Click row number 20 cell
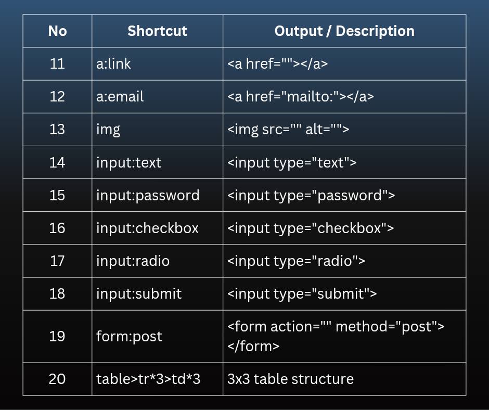Screen dimensions: 489x410 click(57, 379)
